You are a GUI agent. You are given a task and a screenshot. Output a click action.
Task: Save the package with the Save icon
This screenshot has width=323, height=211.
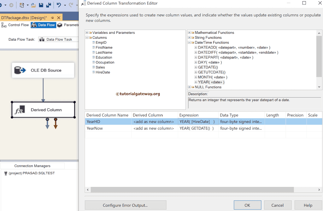41,5
